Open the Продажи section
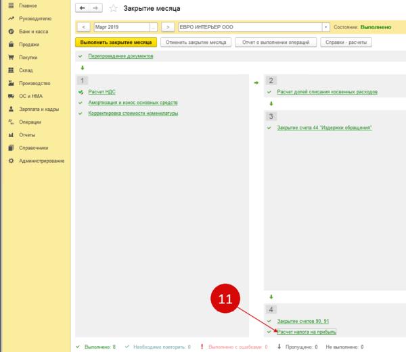 30,45
